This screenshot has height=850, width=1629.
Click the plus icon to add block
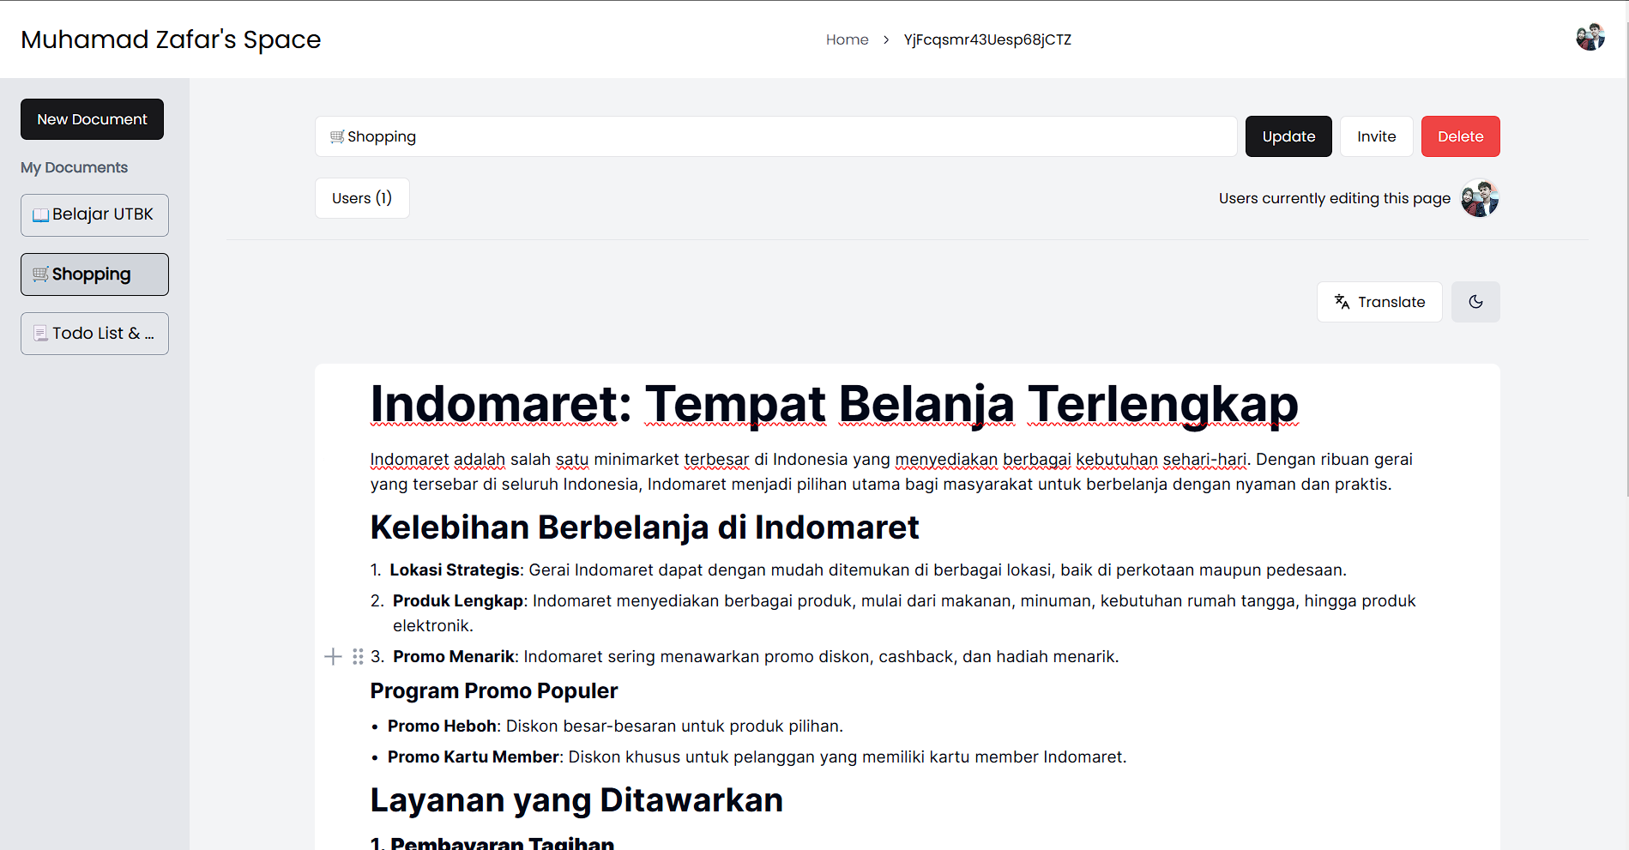333,657
